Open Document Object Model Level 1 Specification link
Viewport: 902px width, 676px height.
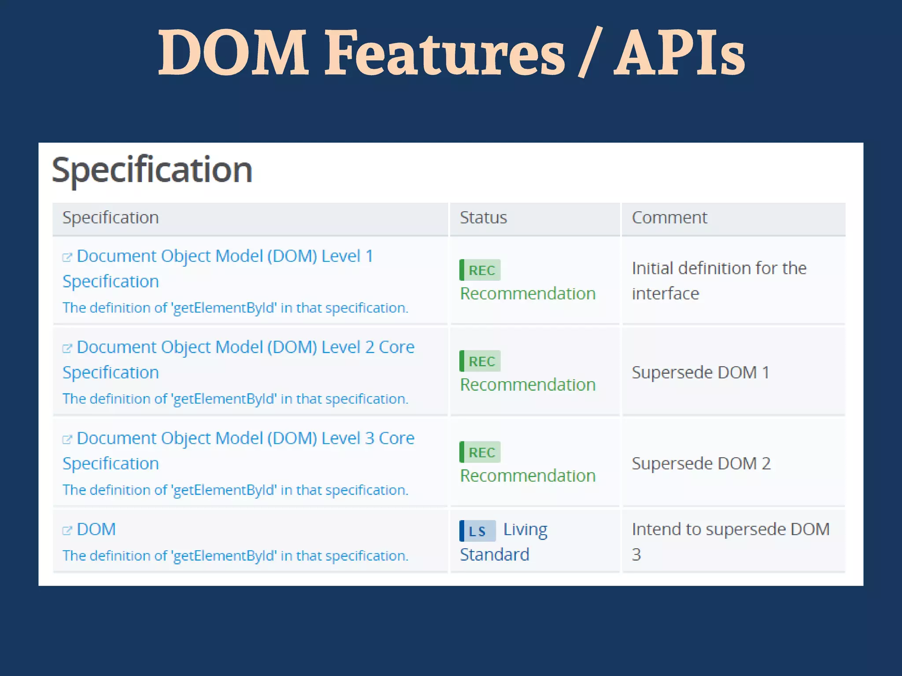(225, 256)
